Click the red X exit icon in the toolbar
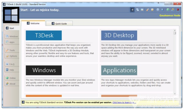Image resolution: width=184 pixels, height=110 pixels. (178, 10)
